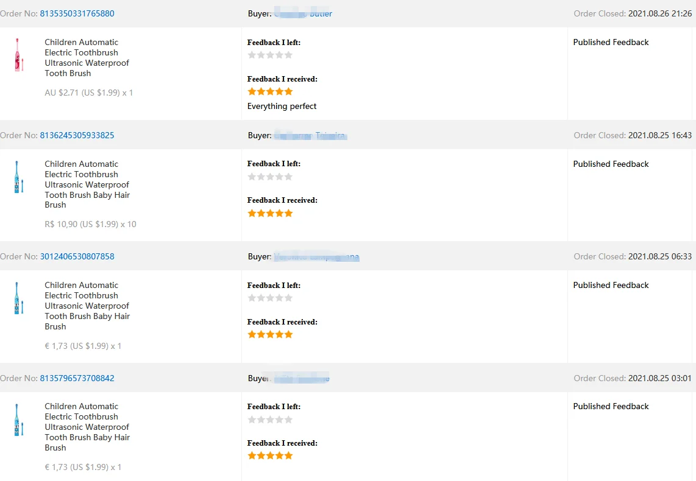Click orange stars above Everything perfect comment
Screen dimensions: 696x481
(270, 91)
